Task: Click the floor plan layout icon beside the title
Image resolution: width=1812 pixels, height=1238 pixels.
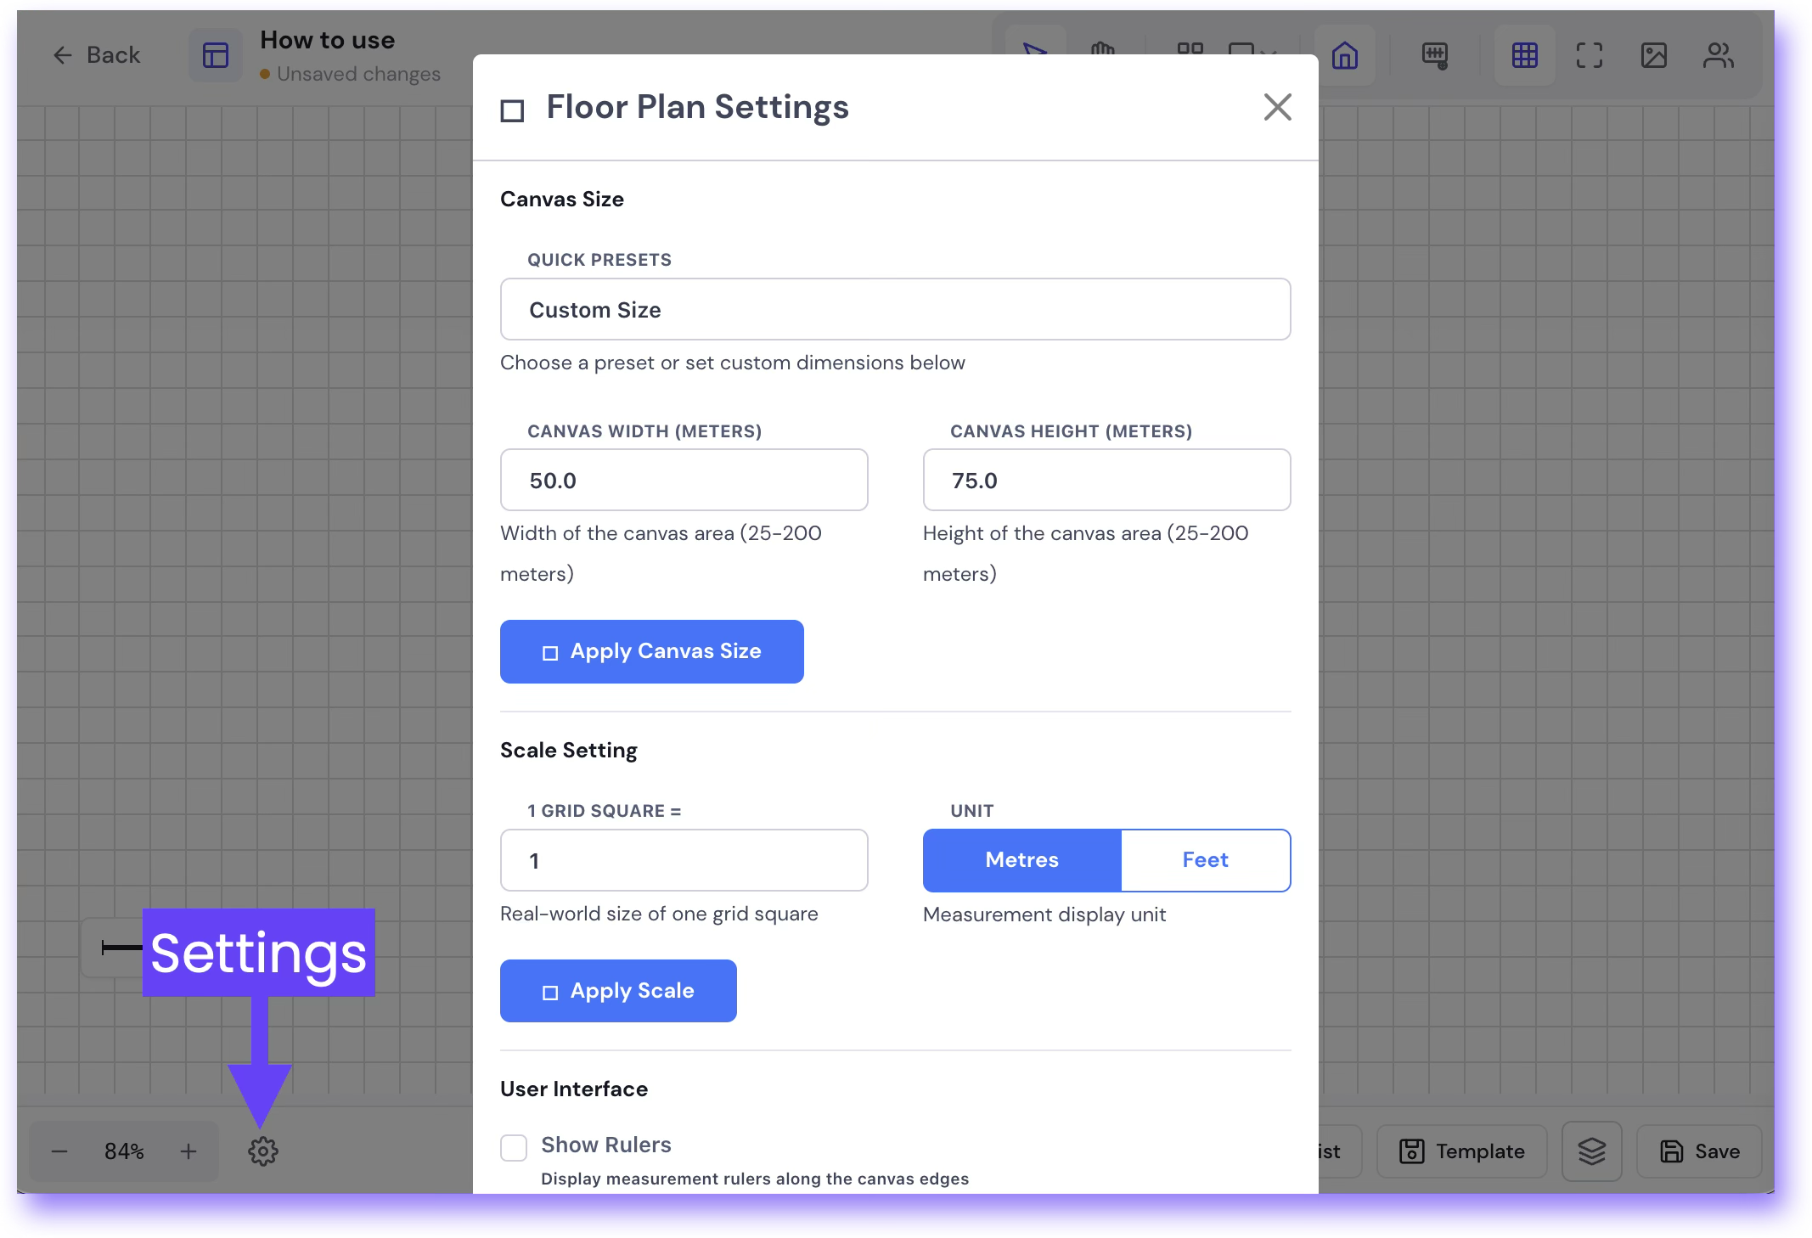Action: click(x=216, y=55)
